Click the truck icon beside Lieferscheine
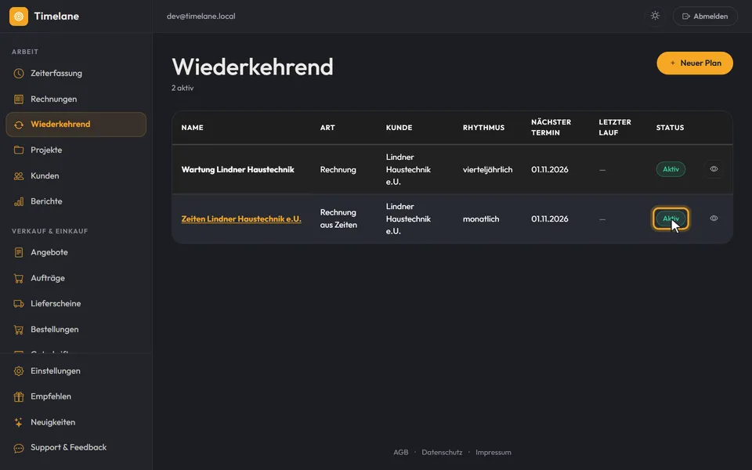The height and width of the screenshot is (470, 752). [19, 304]
